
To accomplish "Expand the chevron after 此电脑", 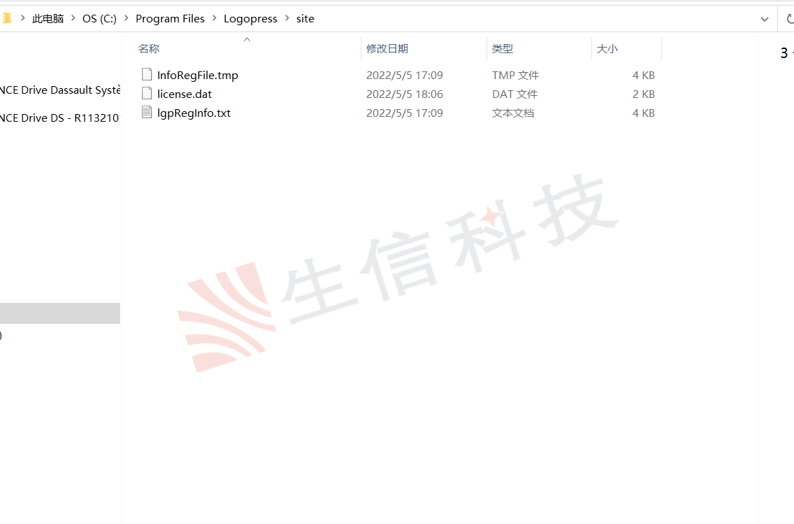I will [73, 18].
